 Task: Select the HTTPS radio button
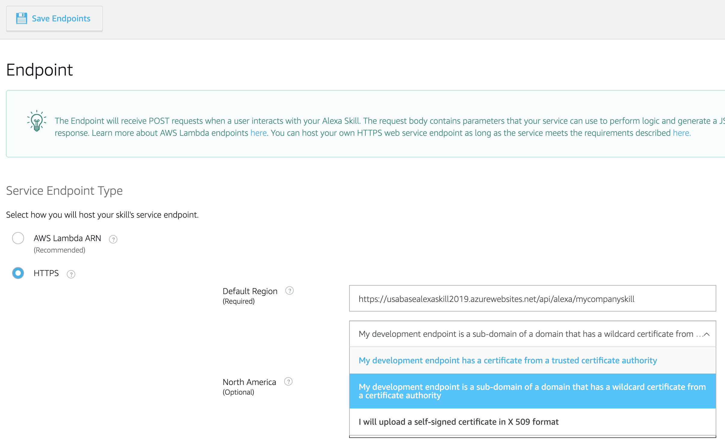(18, 273)
